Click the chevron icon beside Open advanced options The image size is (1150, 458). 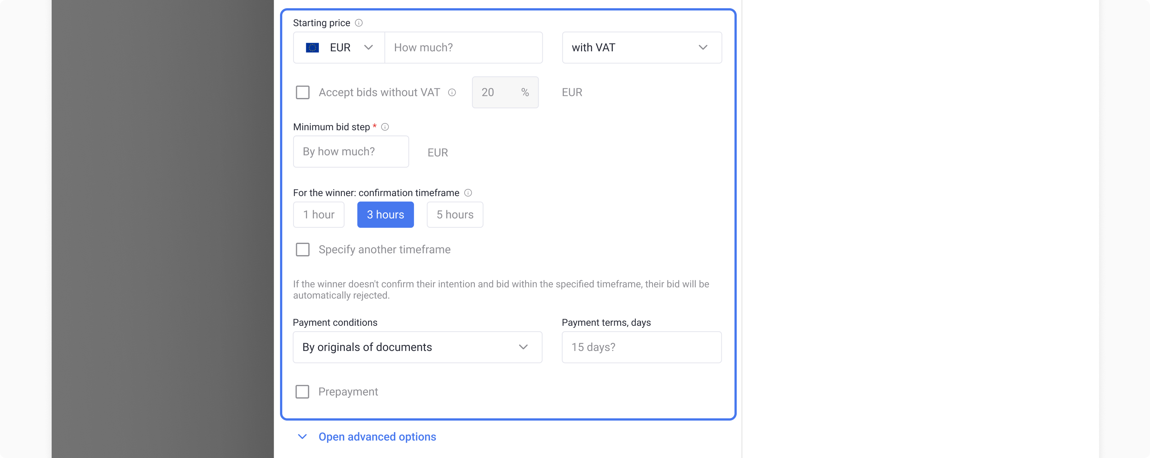pos(302,437)
